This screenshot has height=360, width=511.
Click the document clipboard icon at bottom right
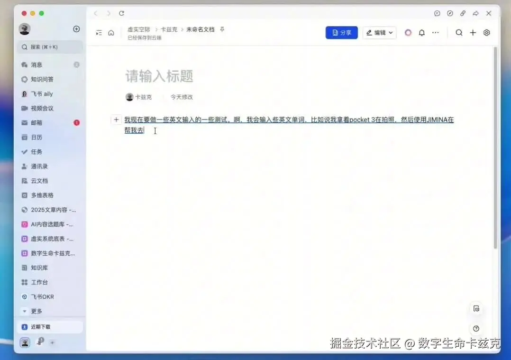(x=476, y=308)
